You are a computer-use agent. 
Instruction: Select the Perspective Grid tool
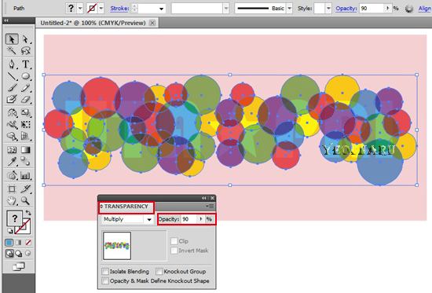(x=26, y=136)
